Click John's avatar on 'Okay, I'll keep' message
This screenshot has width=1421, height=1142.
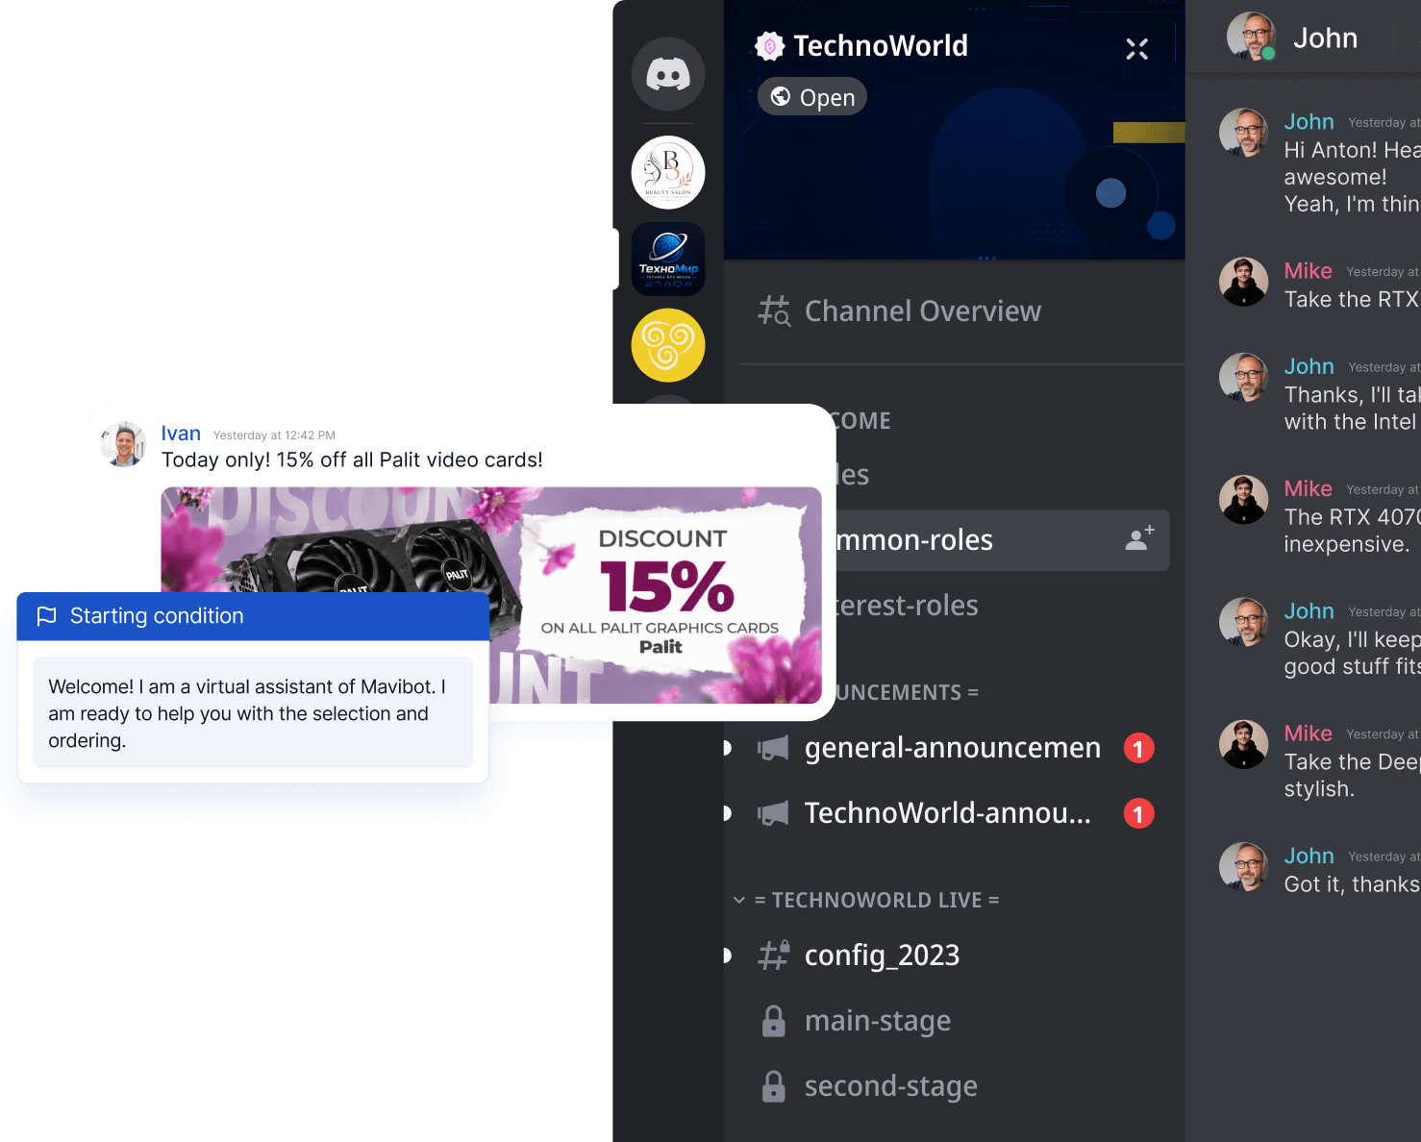[1244, 622]
